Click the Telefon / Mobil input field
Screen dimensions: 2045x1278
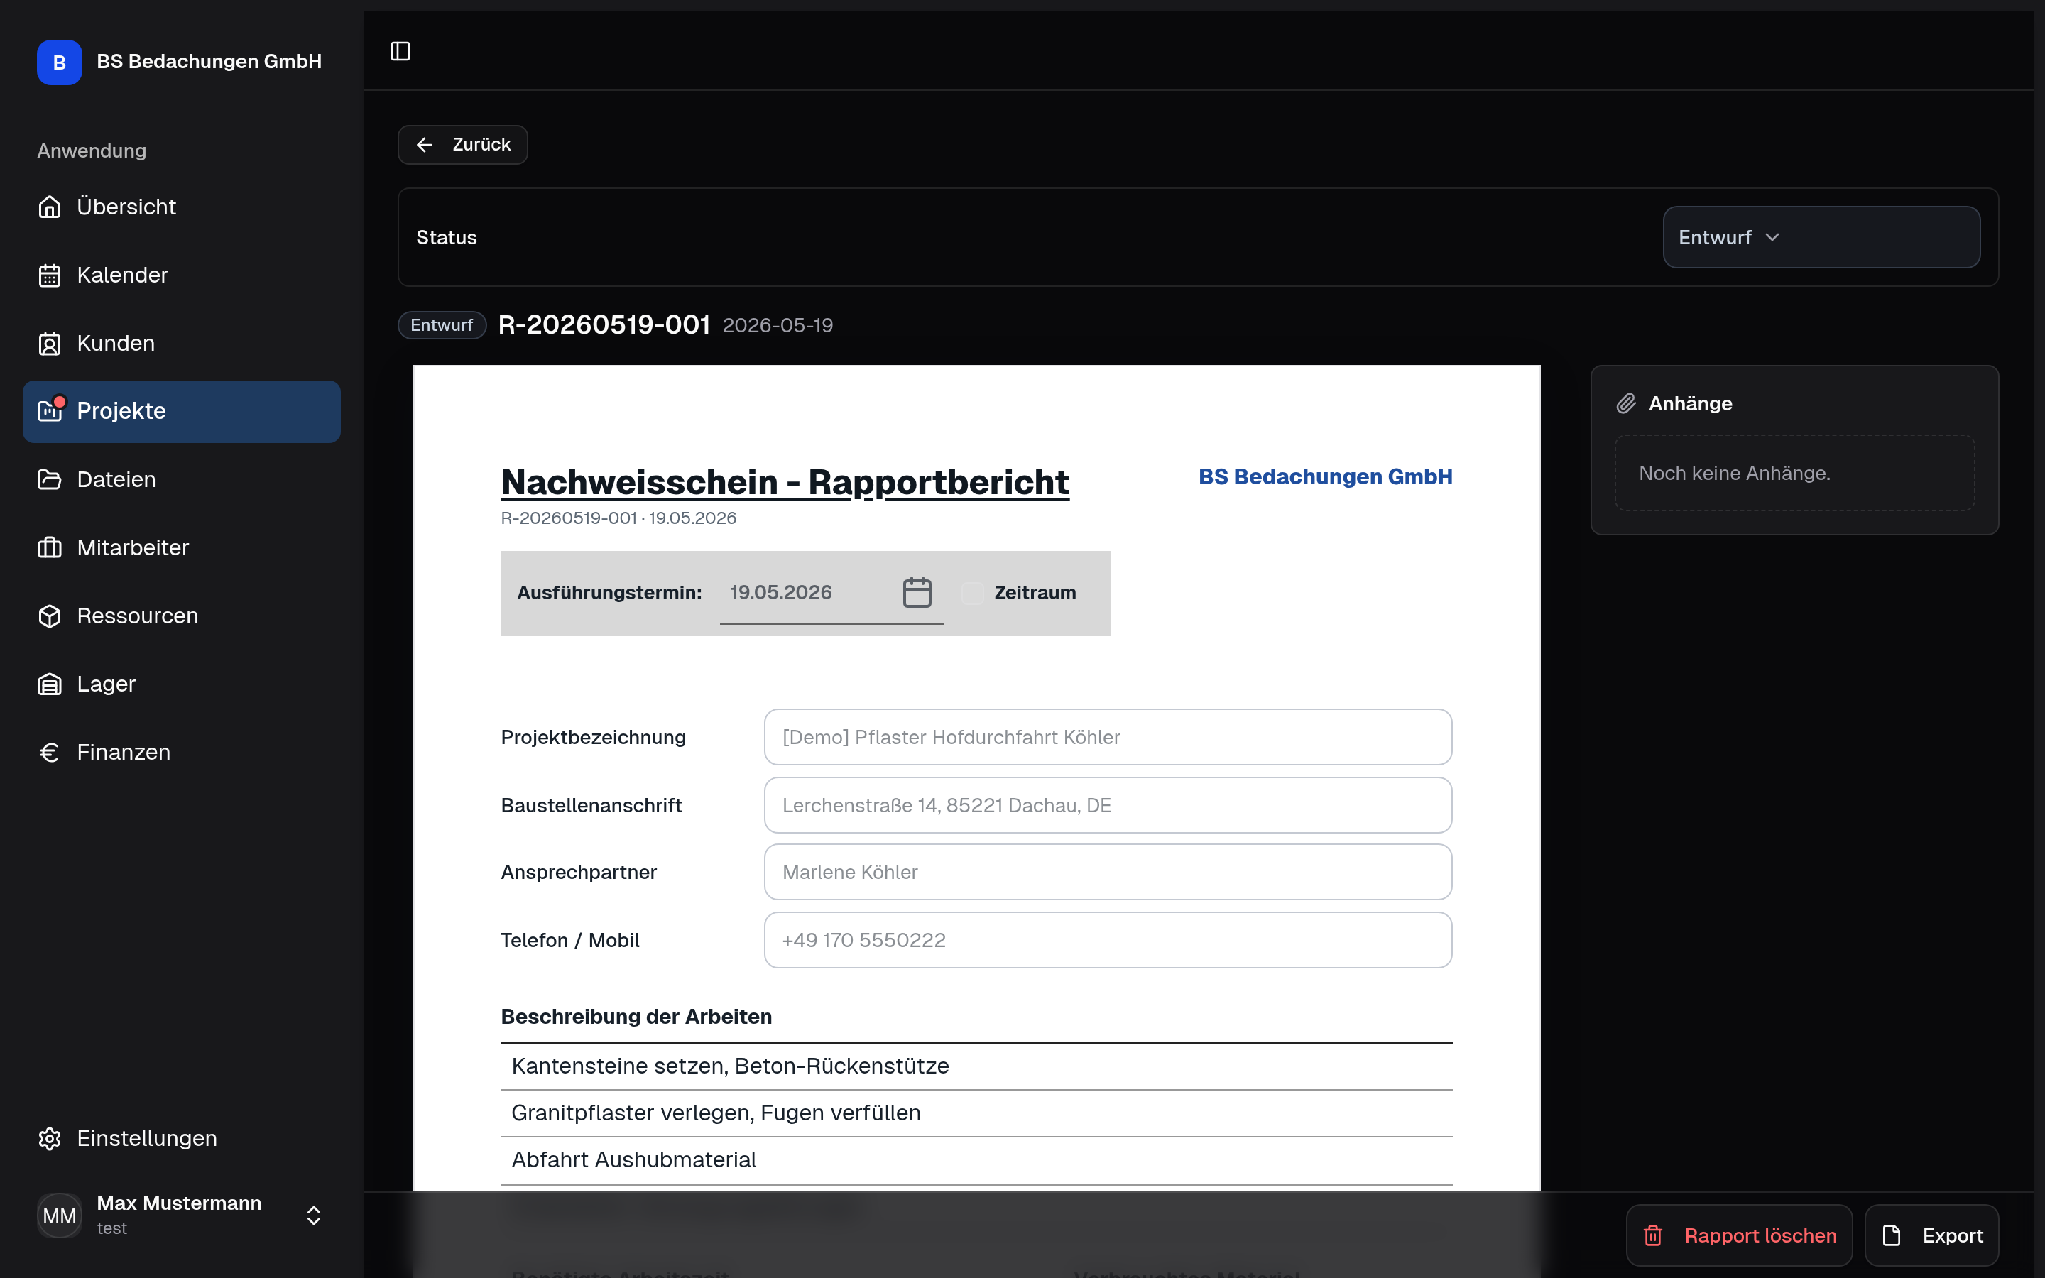tap(1108, 940)
